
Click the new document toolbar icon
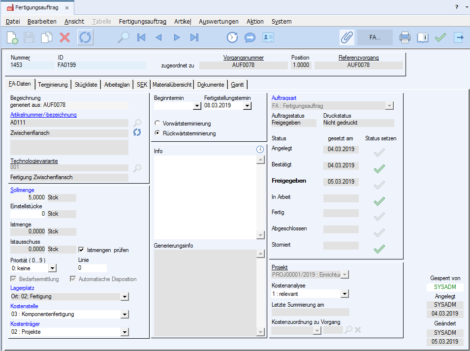pos(12,37)
